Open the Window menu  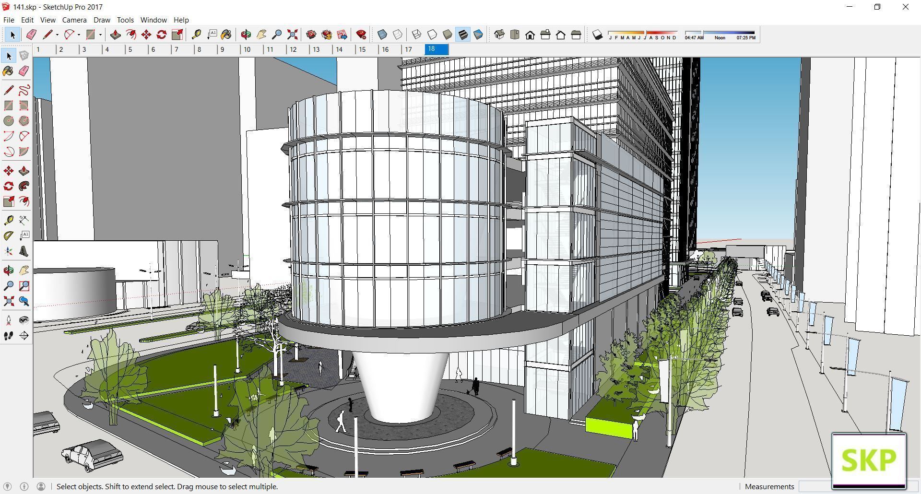[x=153, y=20]
